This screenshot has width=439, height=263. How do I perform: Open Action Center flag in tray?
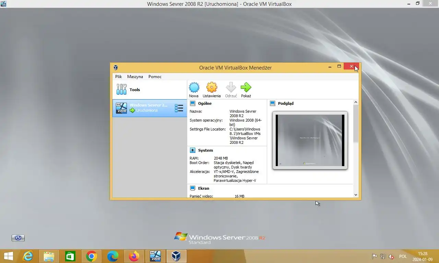coord(375,256)
